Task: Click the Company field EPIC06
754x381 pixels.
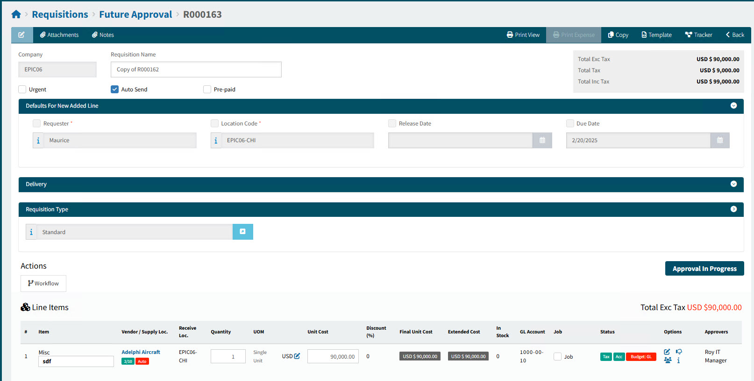Action: pyautogui.click(x=57, y=69)
